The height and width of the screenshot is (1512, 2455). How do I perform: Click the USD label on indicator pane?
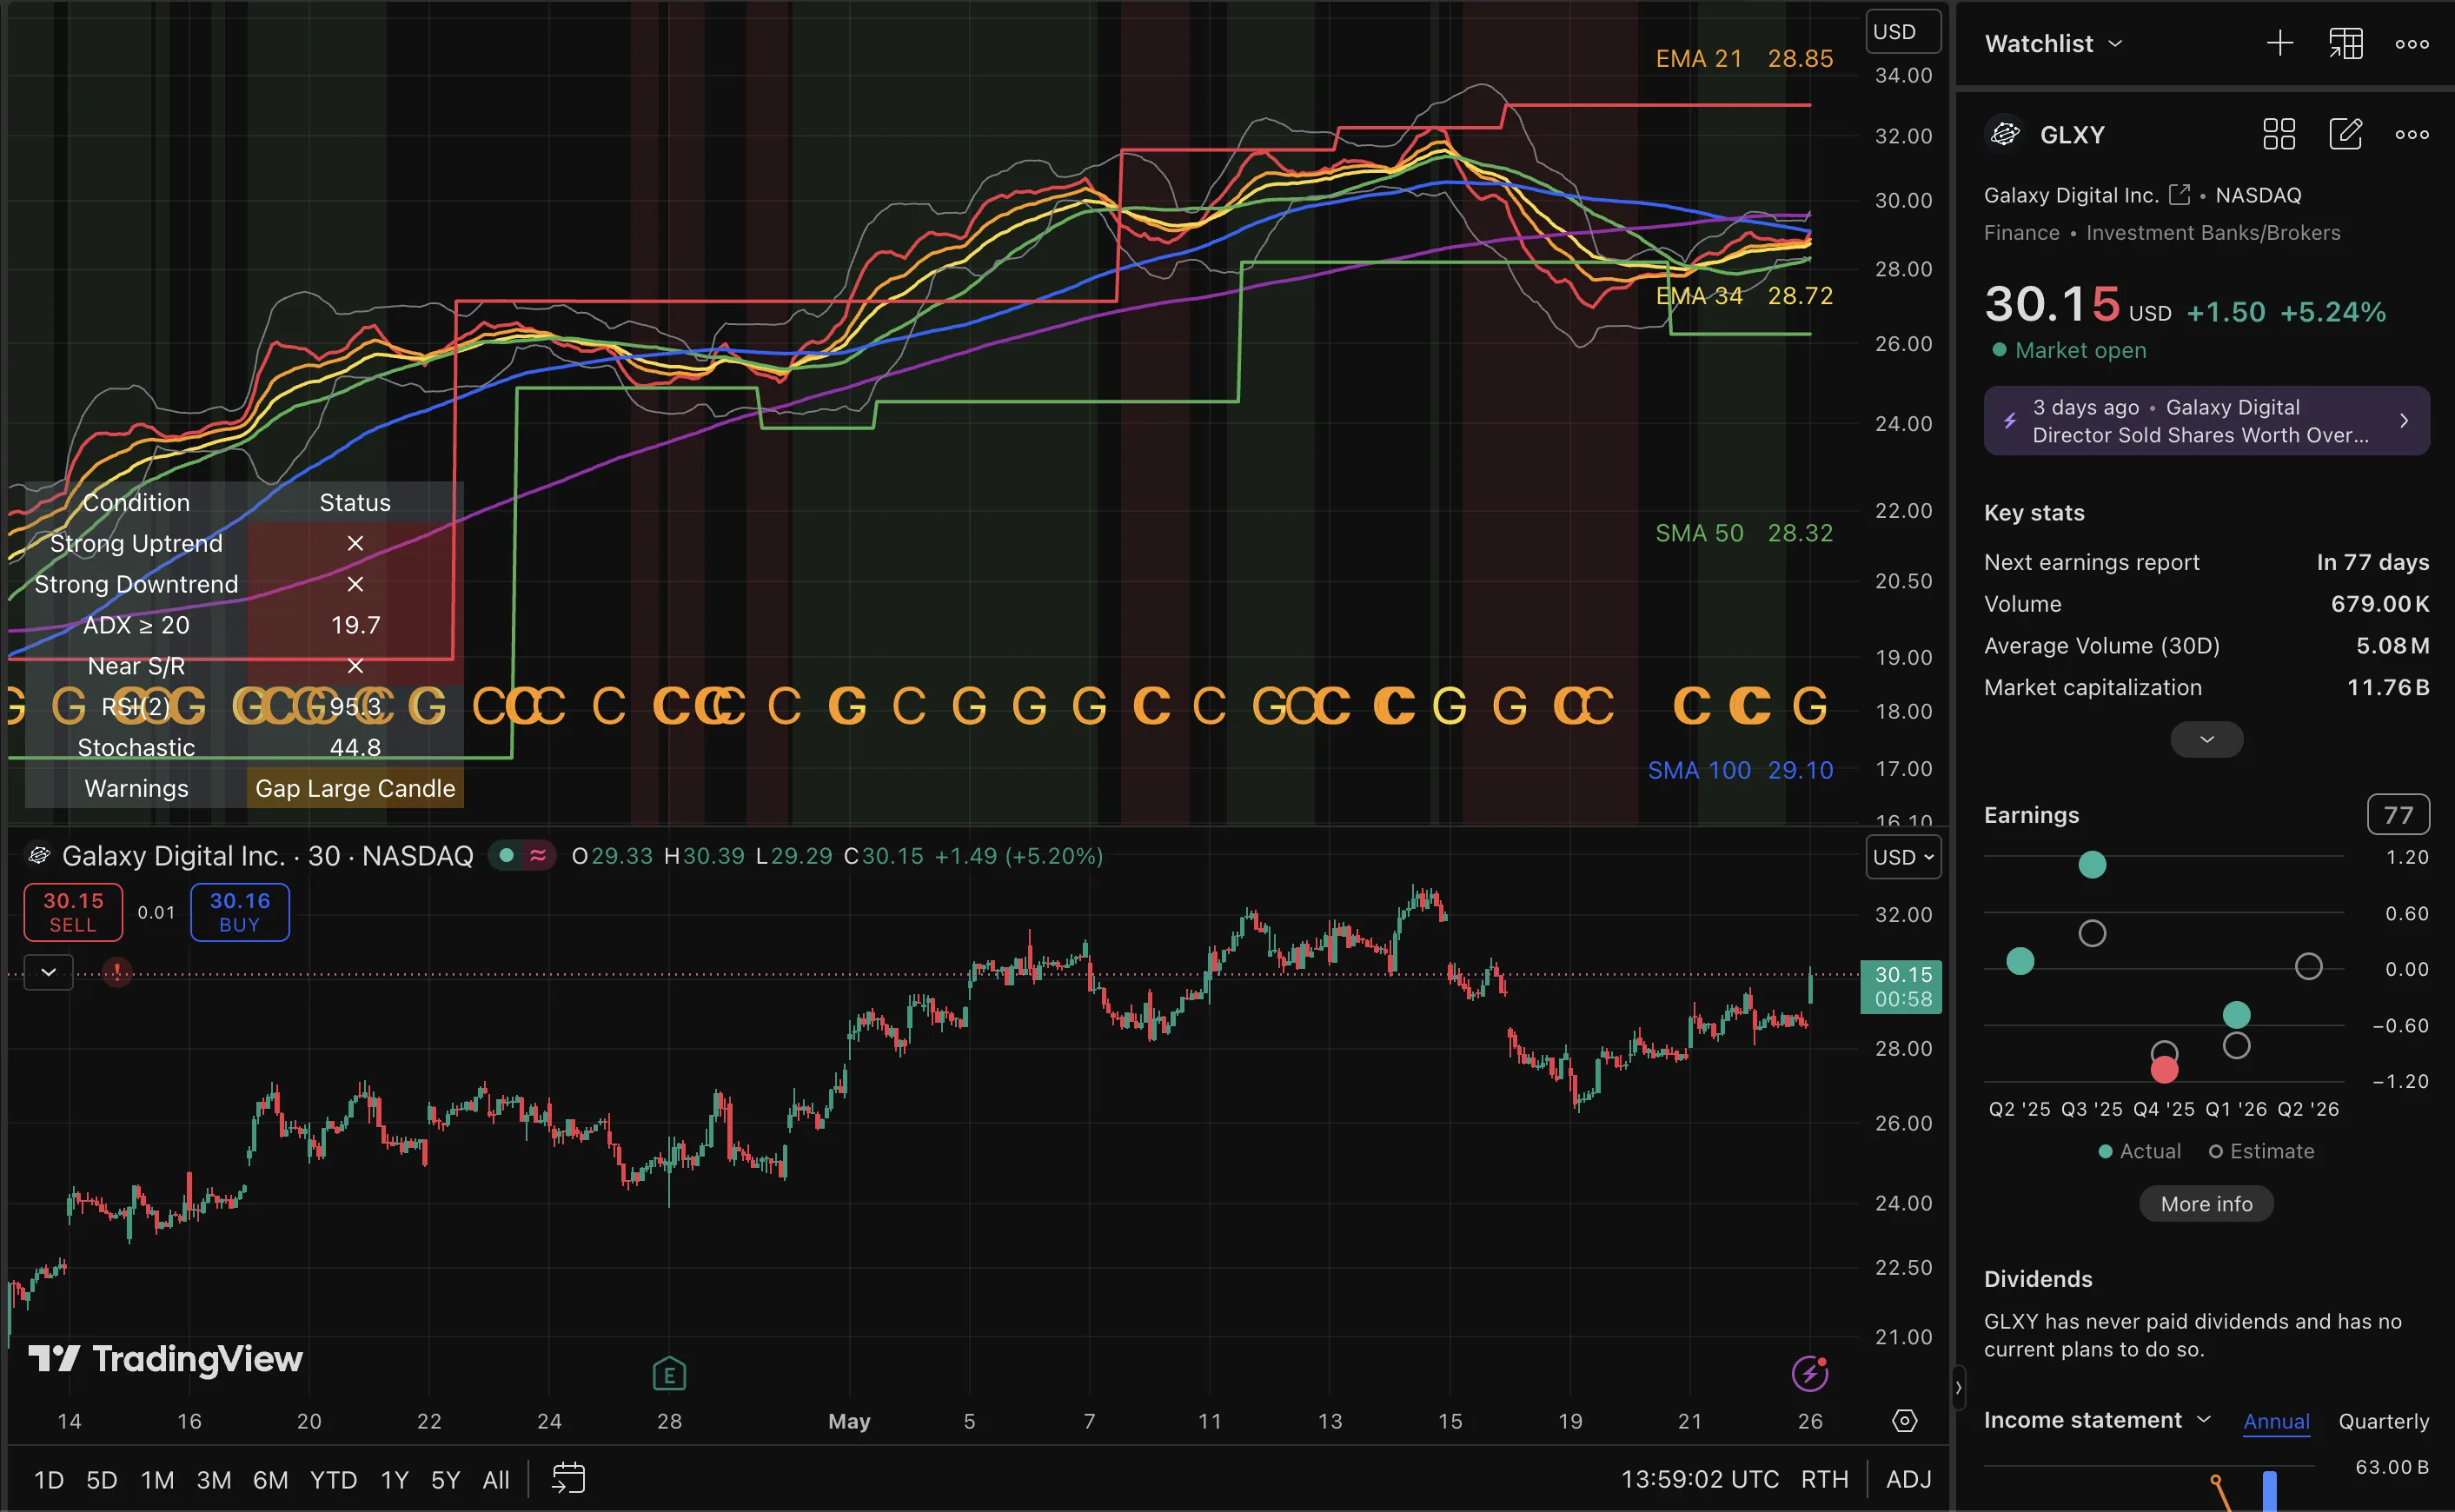pos(1903,32)
